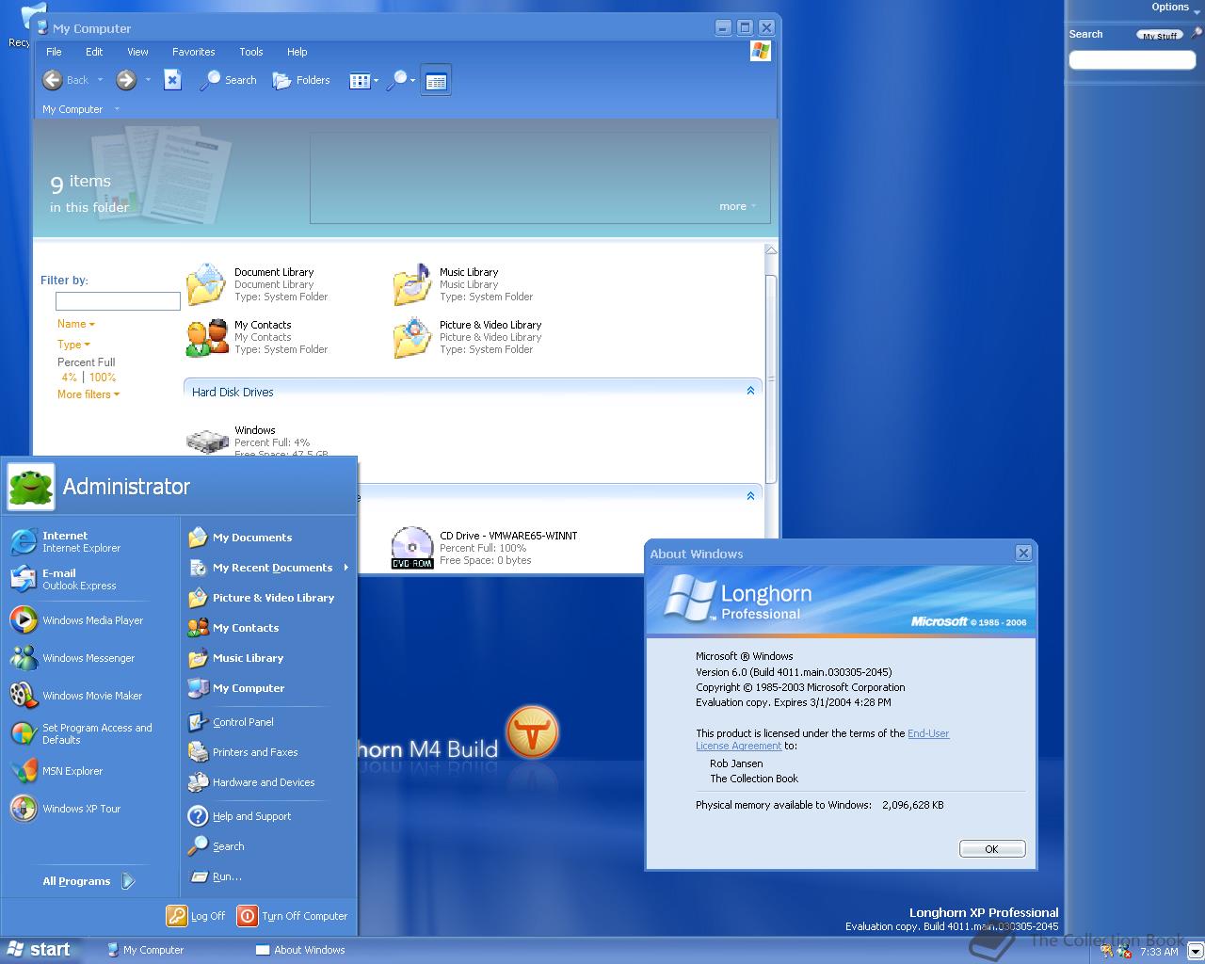
Task: Click OK in About Windows dialog
Action: (x=991, y=849)
